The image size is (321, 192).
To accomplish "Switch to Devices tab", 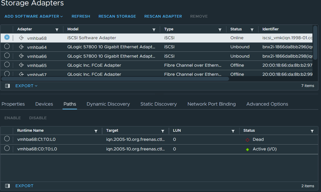I will pyautogui.click(x=44, y=104).
